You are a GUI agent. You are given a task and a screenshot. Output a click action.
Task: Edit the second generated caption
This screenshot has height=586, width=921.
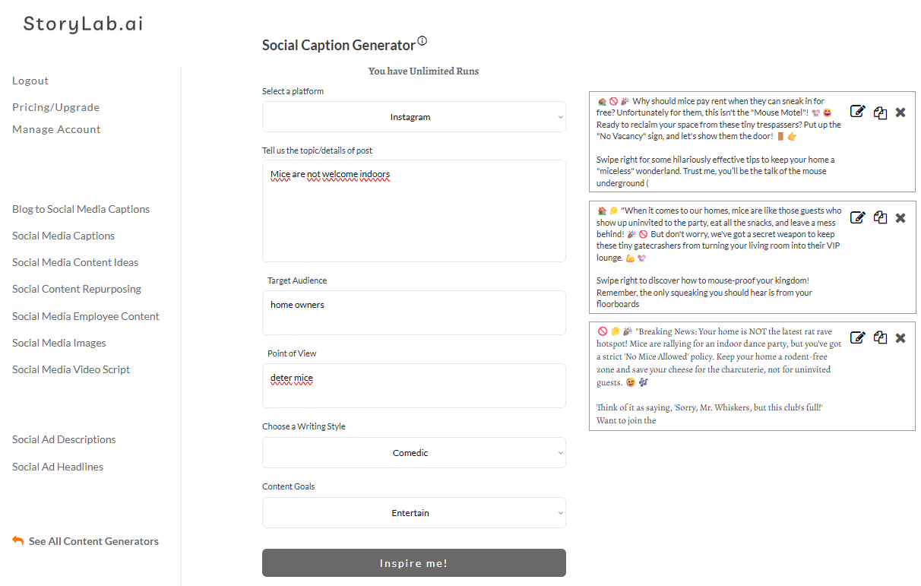tap(857, 217)
